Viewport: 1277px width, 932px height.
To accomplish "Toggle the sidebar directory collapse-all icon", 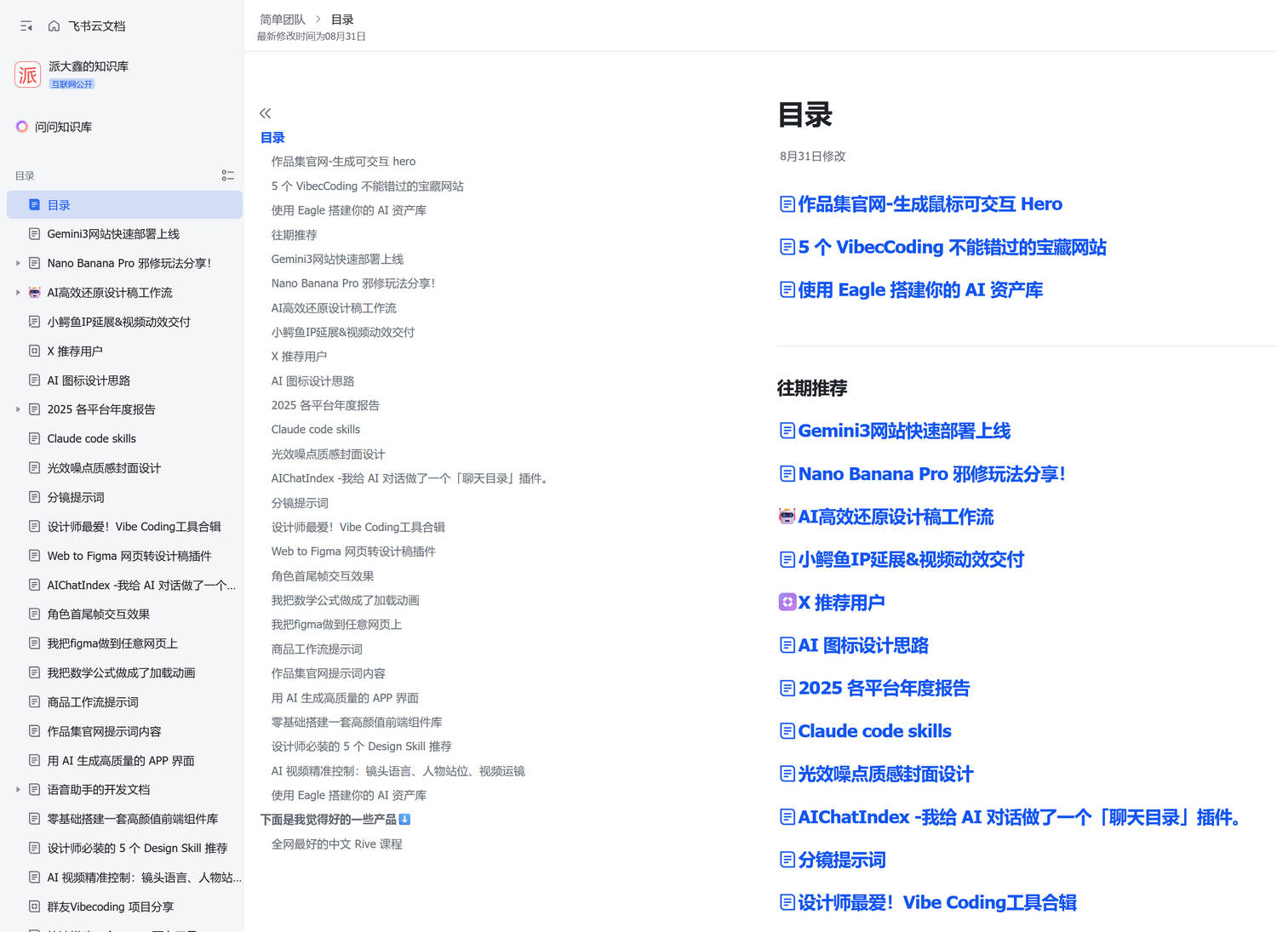I will click(227, 175).
